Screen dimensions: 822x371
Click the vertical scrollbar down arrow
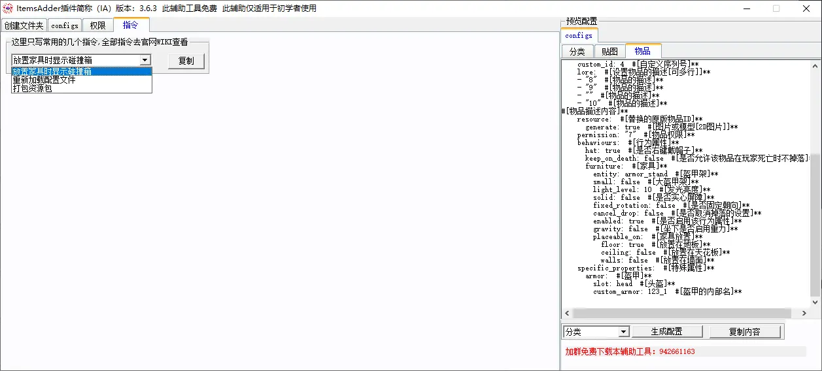coord(815,302)
